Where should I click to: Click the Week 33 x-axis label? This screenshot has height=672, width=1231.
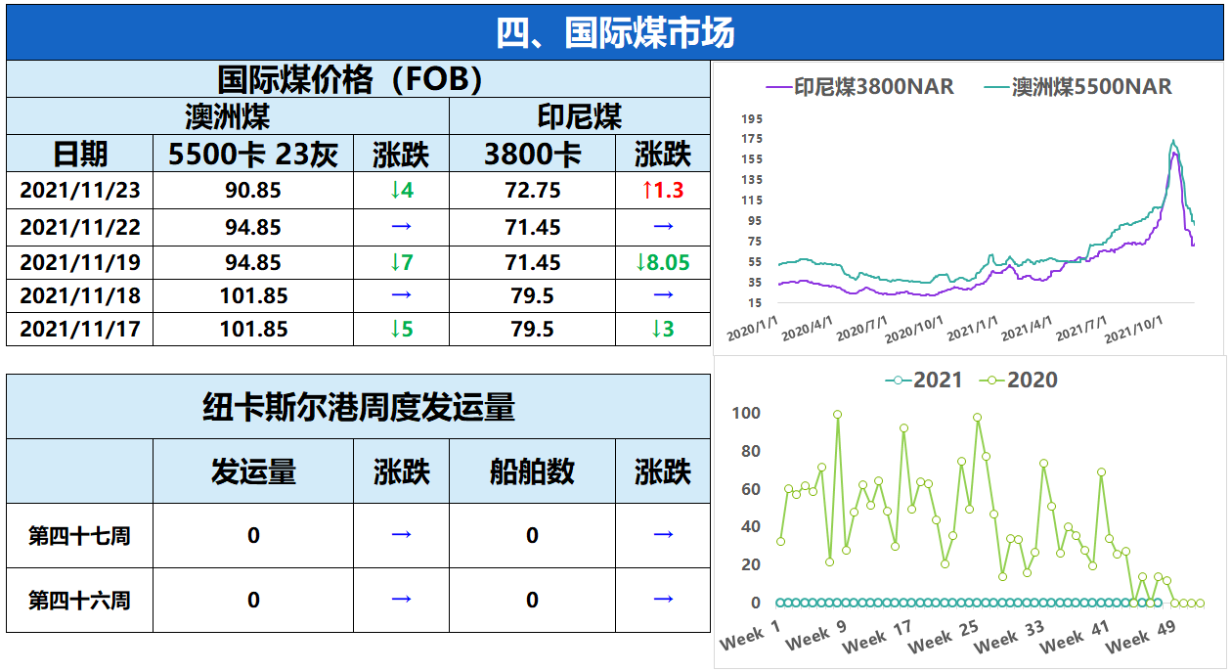(x=1009, y=635)
